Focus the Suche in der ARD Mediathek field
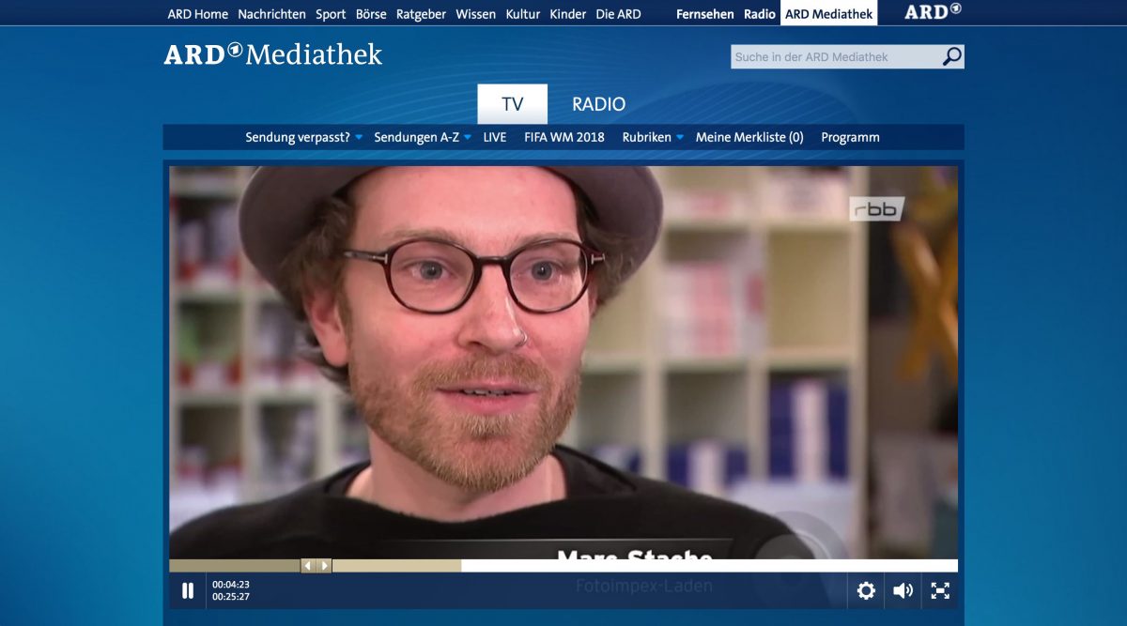Screen dimensions: 1127x626 (836, 56)
